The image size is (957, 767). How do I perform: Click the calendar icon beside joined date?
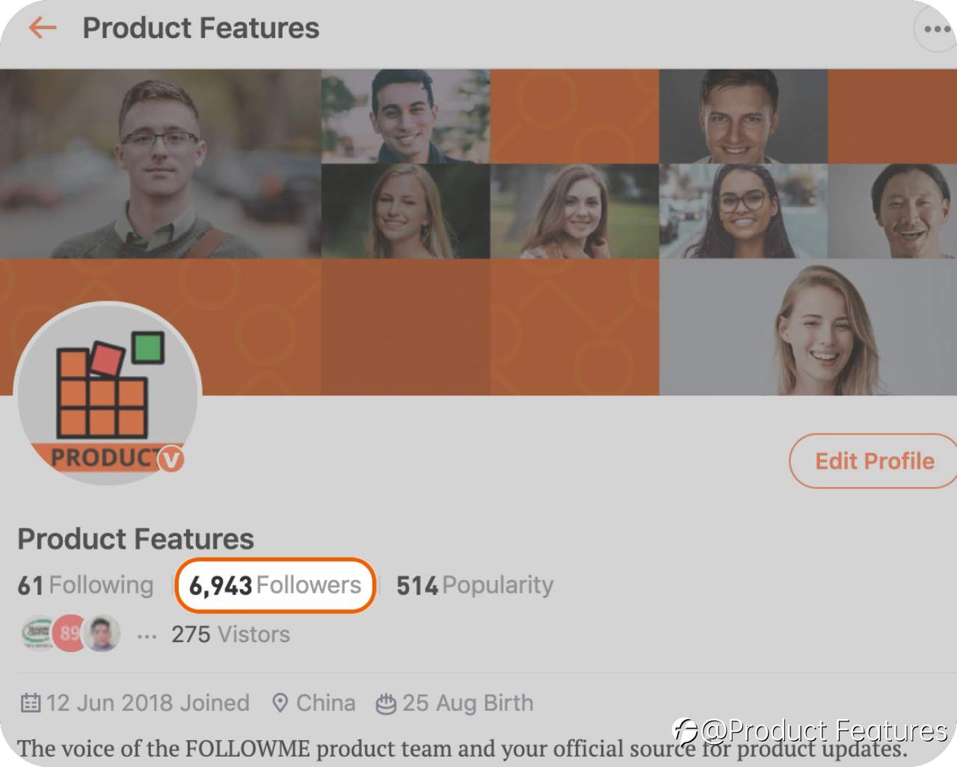point(30,703)
